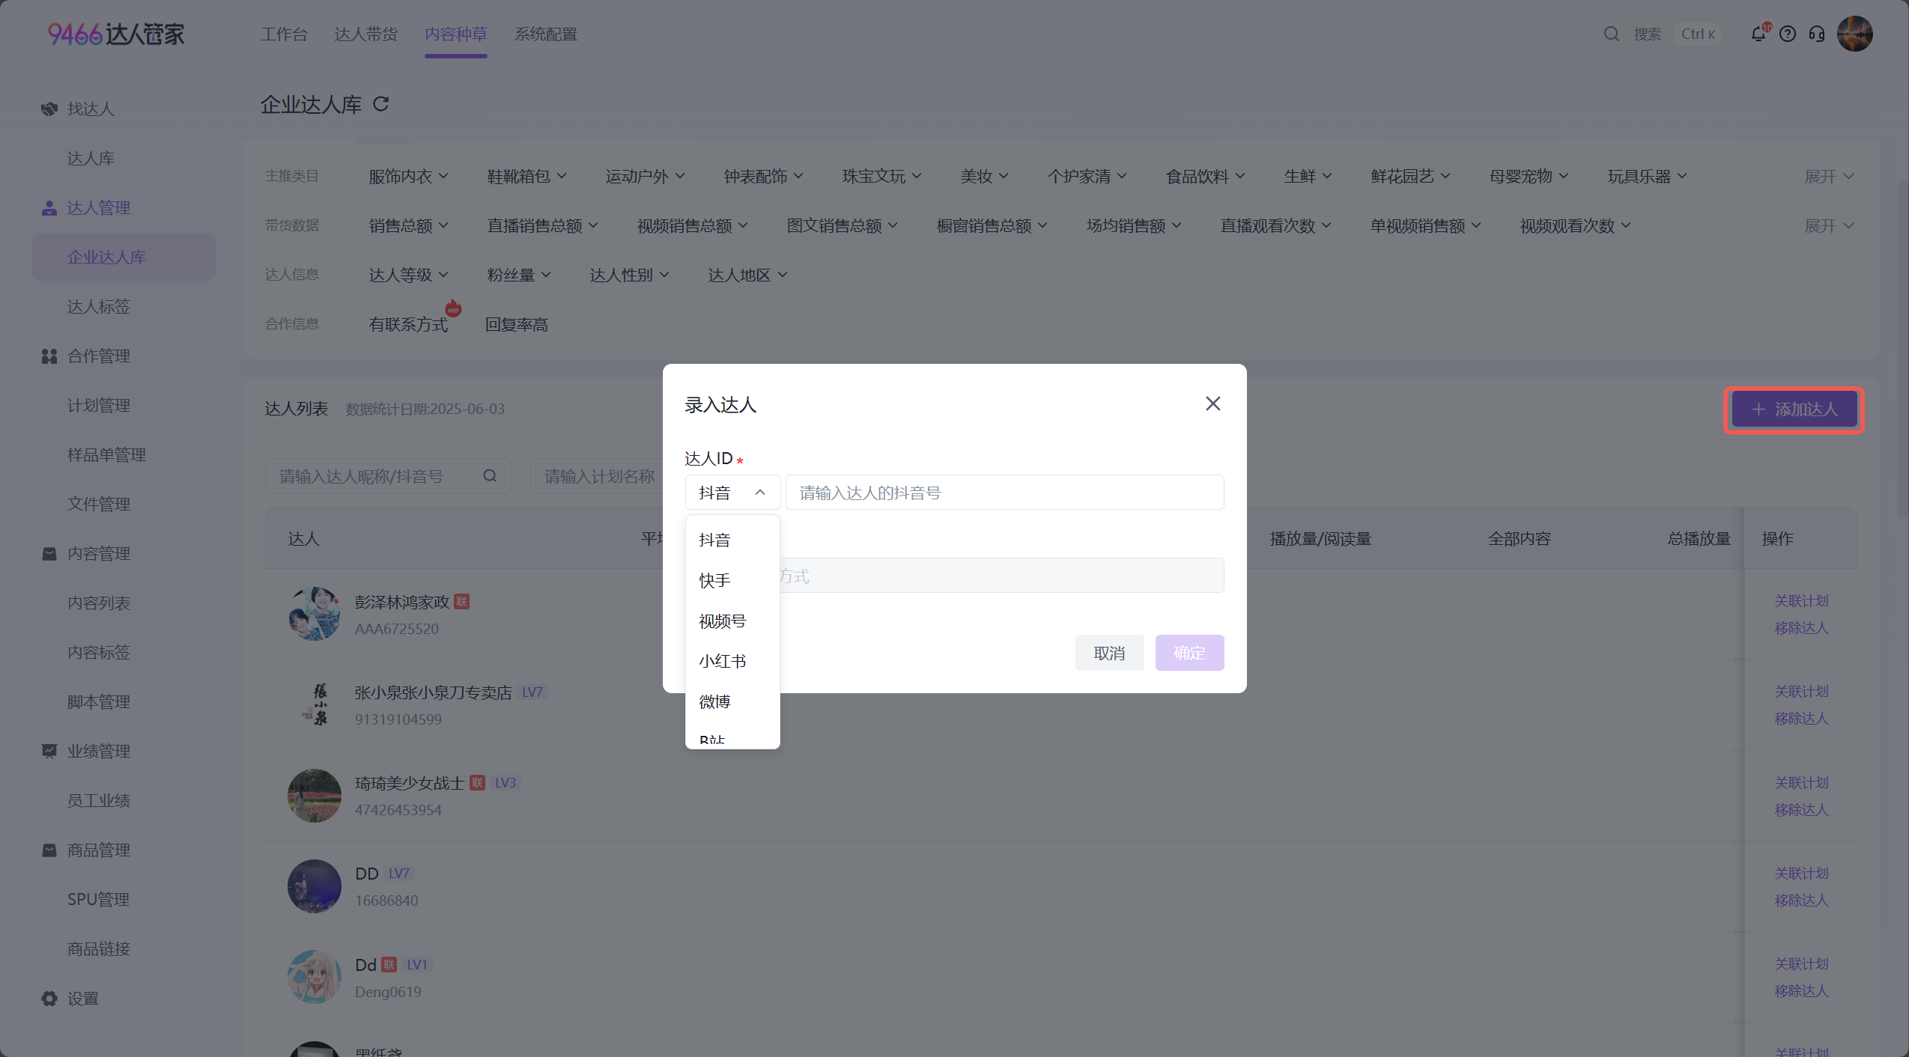Open 达人标签 in sidebar
Viewport: 1909px width, 1057px height.
(x=99, y=306)
